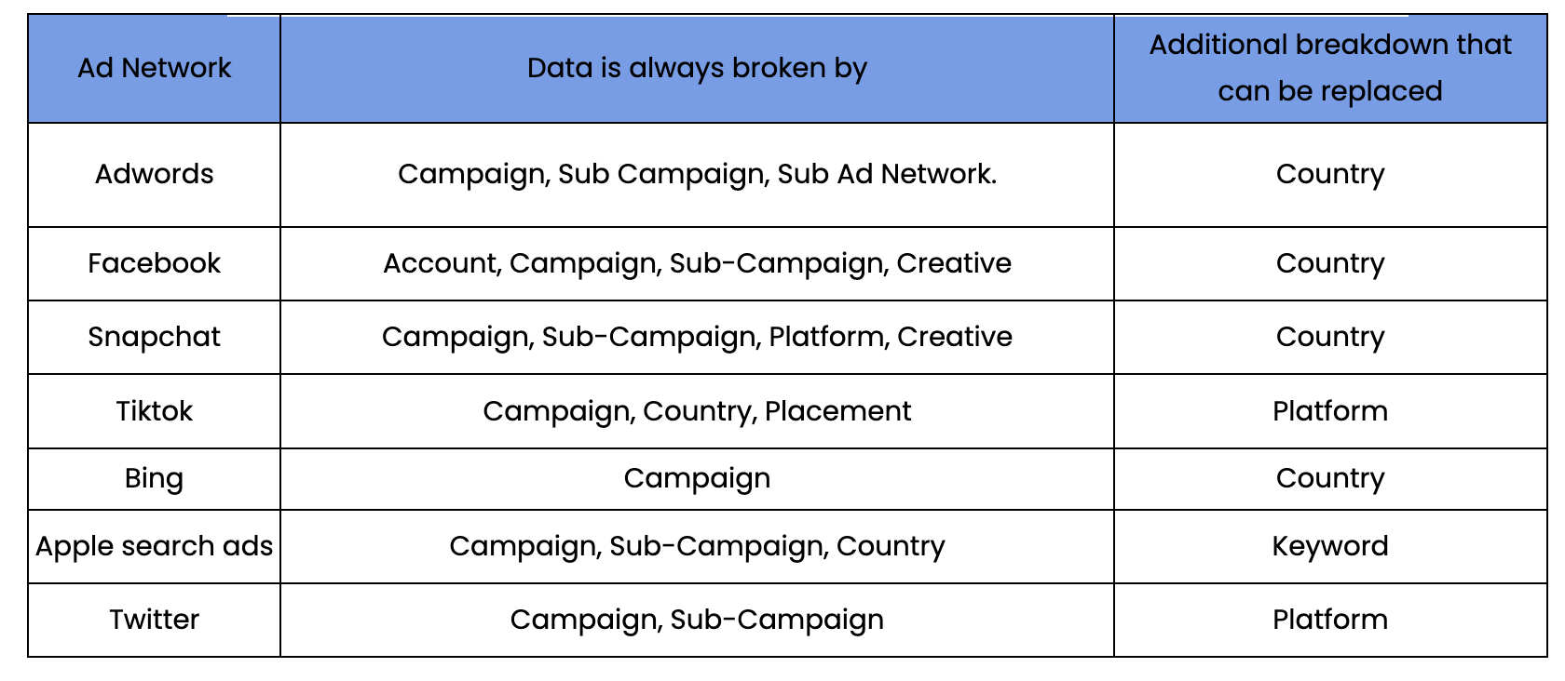This screenshot has height=681, width=1565.
Task: Click the Bing row's 'Campaign' cell
Action: 697,478
